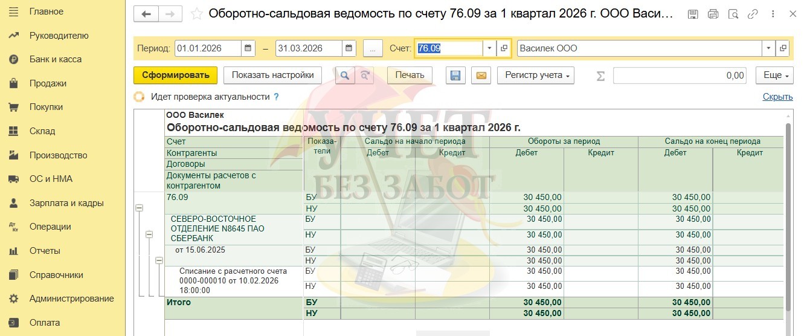The image size is (807, 336).
Task: Click the Сформировать button
Action: 175,76
